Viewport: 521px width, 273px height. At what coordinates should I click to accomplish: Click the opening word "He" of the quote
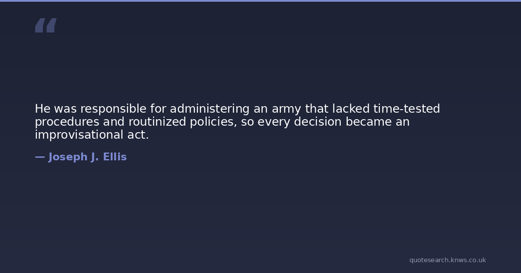tap(42, 109)
